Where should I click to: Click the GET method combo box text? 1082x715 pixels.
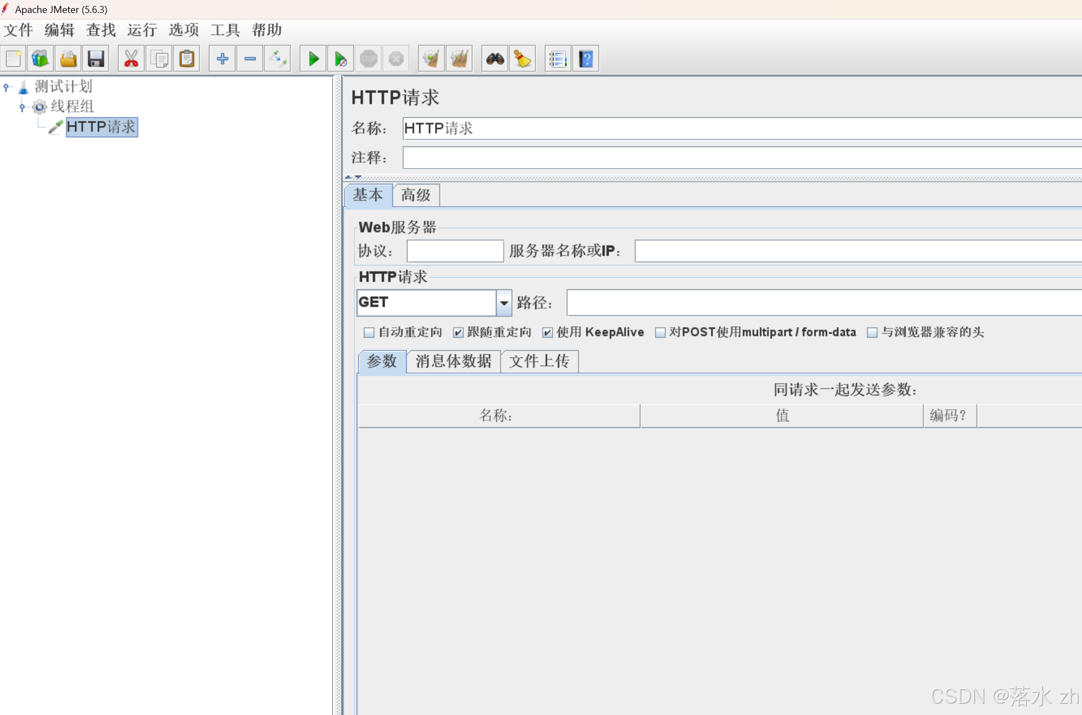tap(426, 303)
